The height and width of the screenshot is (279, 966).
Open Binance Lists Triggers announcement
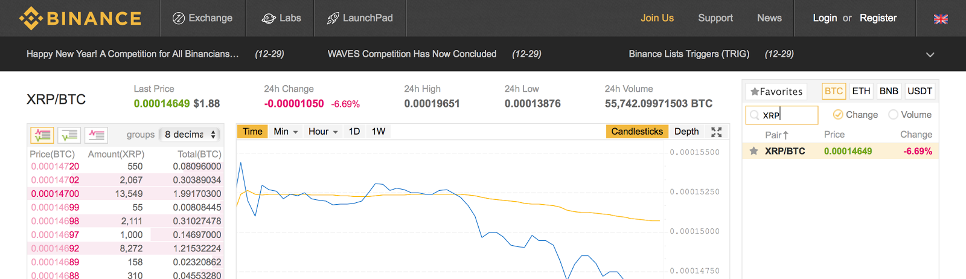pyautogui.click(x=689, y=54)
